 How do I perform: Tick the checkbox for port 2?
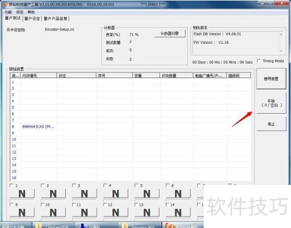(x=42, y=185)
